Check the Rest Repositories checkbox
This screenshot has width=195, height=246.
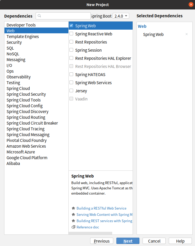[71, 42]
